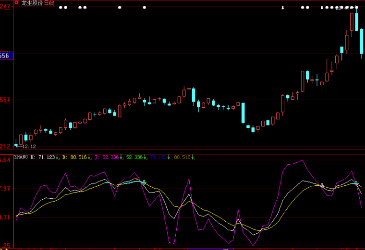Click the magenta J: 52.336 indicator value

tap(107, 157)
